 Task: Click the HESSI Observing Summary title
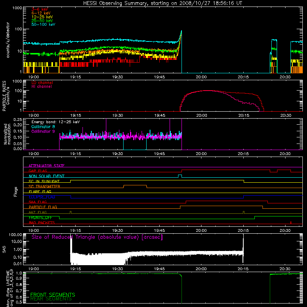162,3
